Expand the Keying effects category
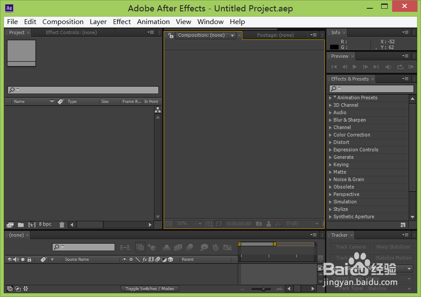 330,165
